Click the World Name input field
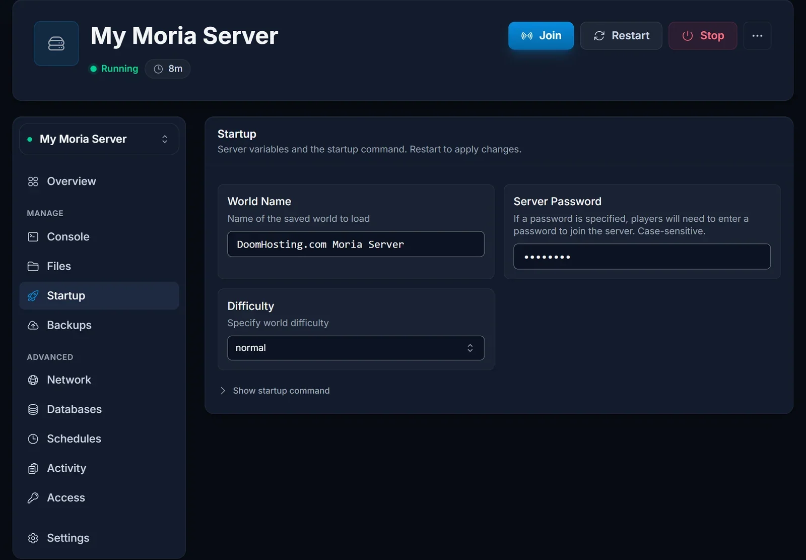 tap(356, 244)
